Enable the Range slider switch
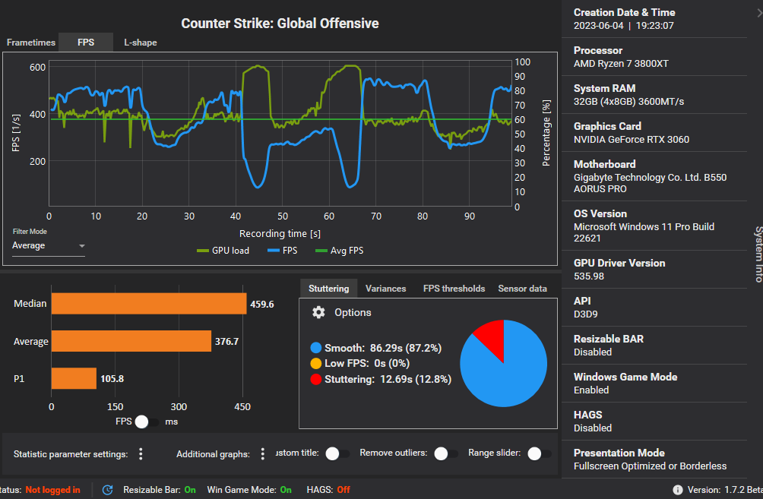Screen dimensions: 763x499 pyautogui.click(x=539, y=453)
